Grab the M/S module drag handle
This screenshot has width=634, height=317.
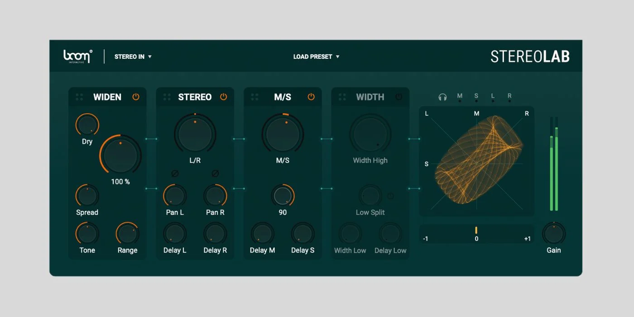tap(255, 97)
